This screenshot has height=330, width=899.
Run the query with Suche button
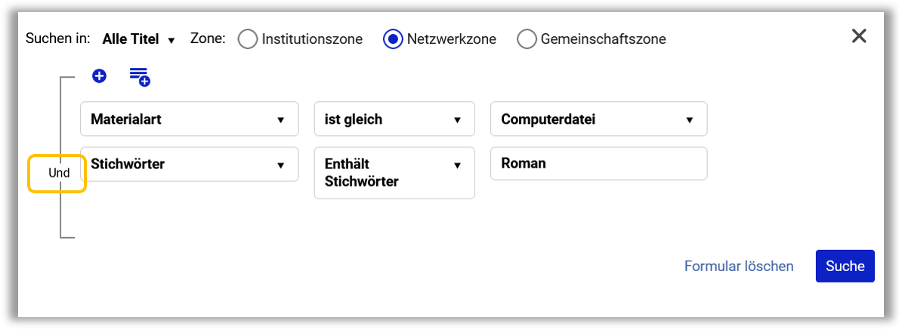click(x=845, y=266)
